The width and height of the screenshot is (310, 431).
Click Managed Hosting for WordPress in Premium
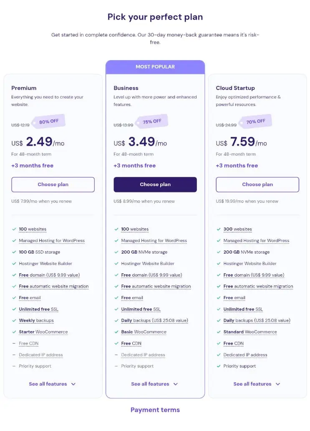pos(52,240)
